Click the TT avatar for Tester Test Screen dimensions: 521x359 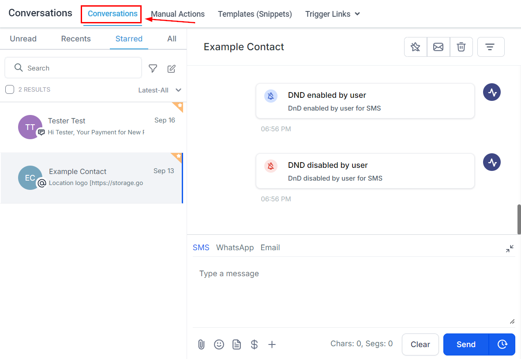tap(30, 127)
